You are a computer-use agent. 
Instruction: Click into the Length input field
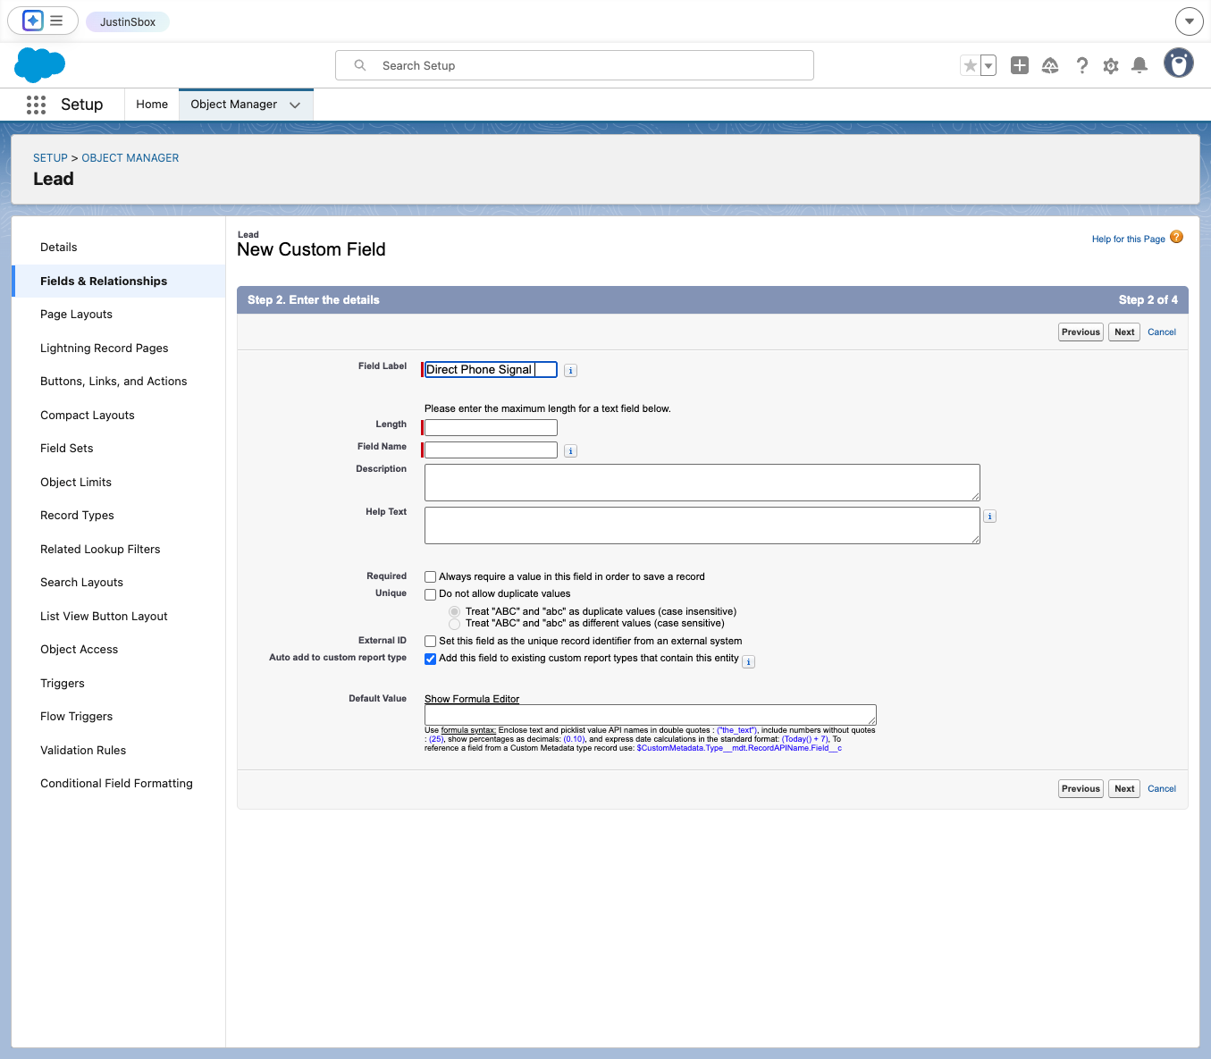491,427
